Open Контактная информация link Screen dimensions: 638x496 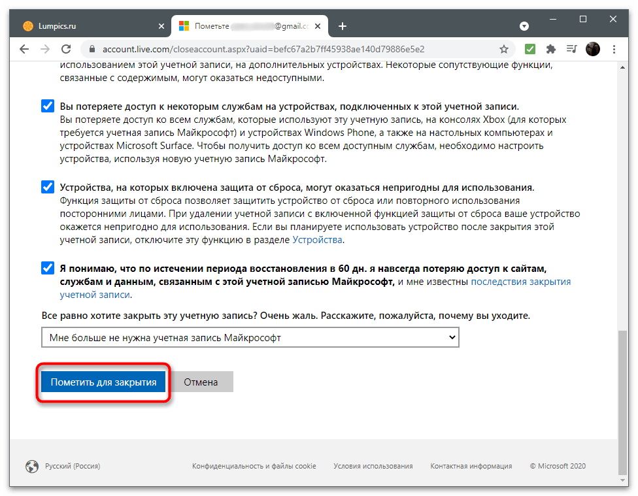471,466
